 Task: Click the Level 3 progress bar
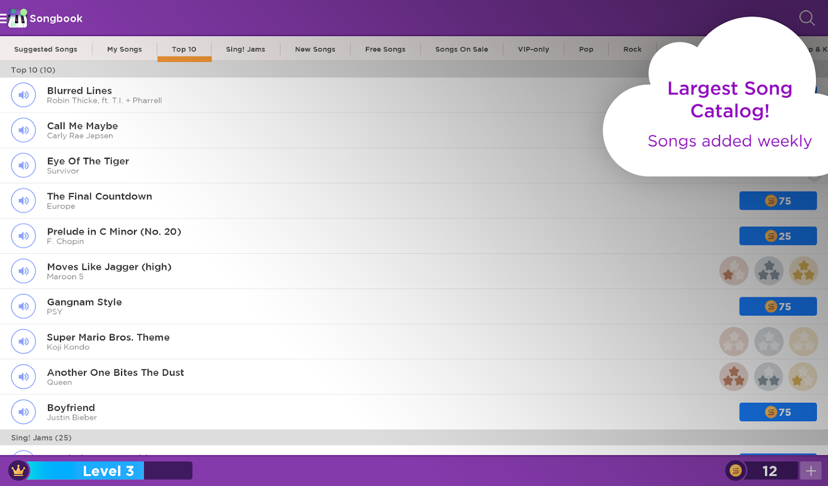[x=108, y=470]
